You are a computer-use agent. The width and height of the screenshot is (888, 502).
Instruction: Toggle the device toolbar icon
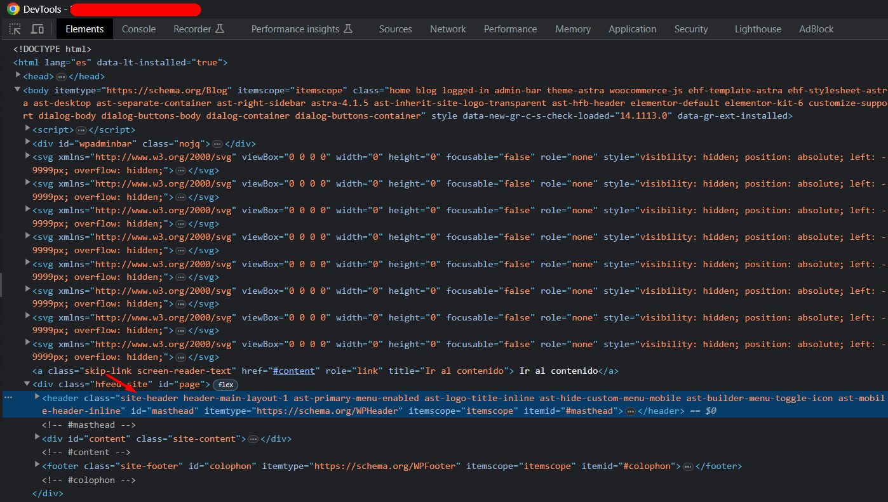pyautogui.click(x=37, y=29)
